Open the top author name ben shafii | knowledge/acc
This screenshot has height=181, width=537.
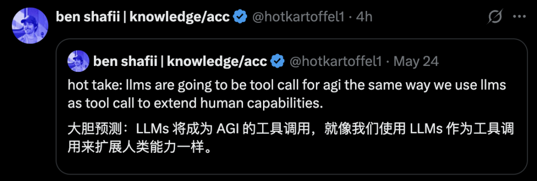[x=143, y=16]
